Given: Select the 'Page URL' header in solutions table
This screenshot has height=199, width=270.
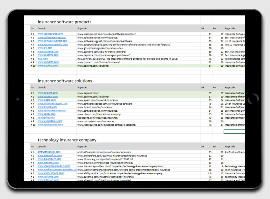Looking at the screenshot, I should point(82,87).
